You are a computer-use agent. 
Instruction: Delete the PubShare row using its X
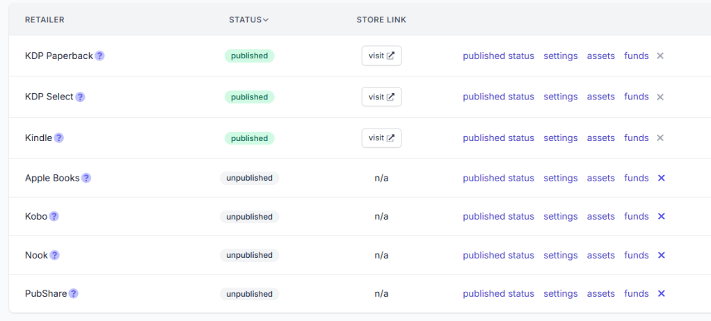pyautogui.click(x=662, y=293)
